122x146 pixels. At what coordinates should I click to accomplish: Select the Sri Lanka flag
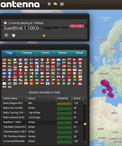point(80,73)
